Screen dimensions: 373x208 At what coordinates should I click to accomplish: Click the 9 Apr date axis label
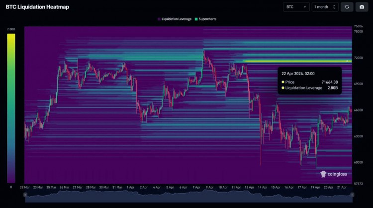tap(209, 188)
